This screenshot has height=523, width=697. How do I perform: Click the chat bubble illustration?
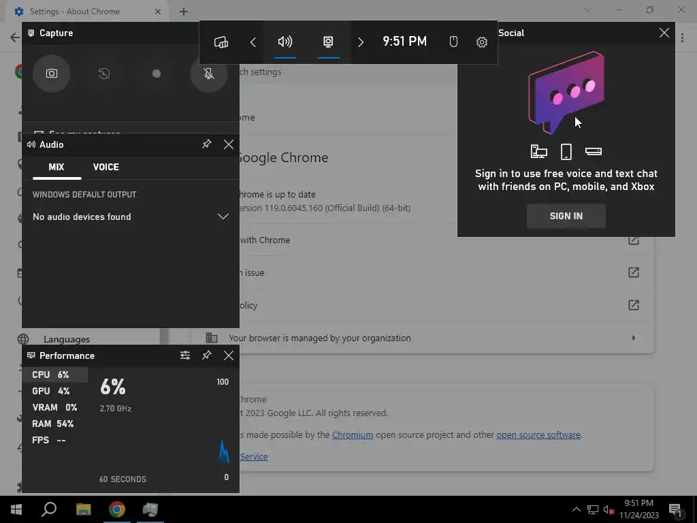566,93
